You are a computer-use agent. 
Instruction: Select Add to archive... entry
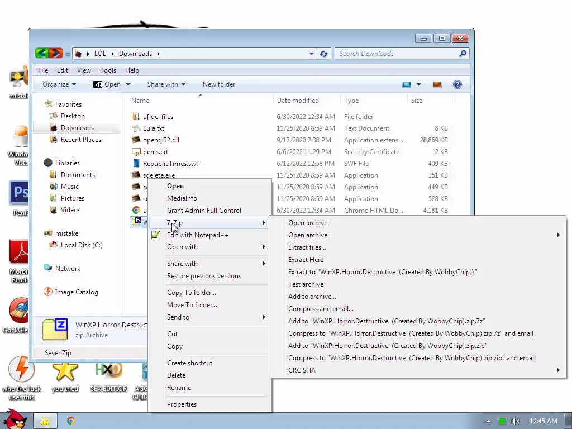(312, 297)
